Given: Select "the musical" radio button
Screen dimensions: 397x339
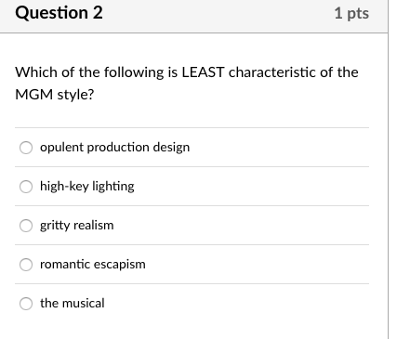Looking at the screenshot, I should pos(26,304).
